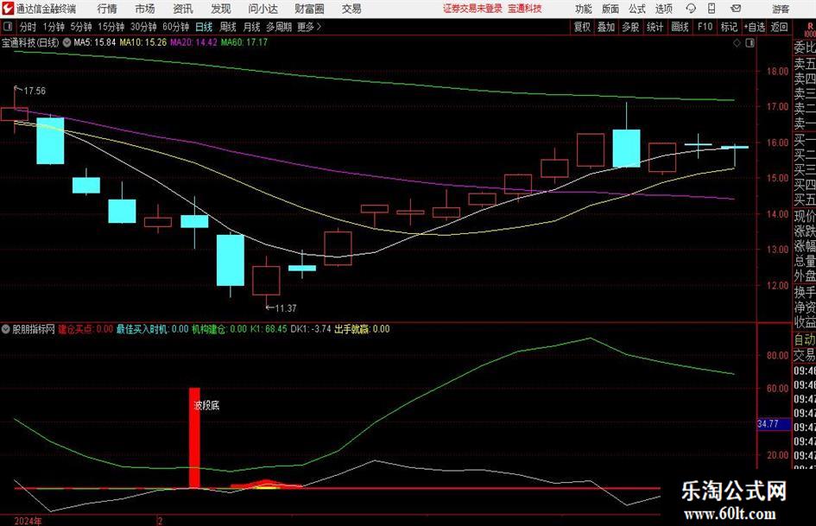Switch to 月线 monthly period
Image resolution: width=816 pixels, height=526 pixels.
[x=252, y=27]
